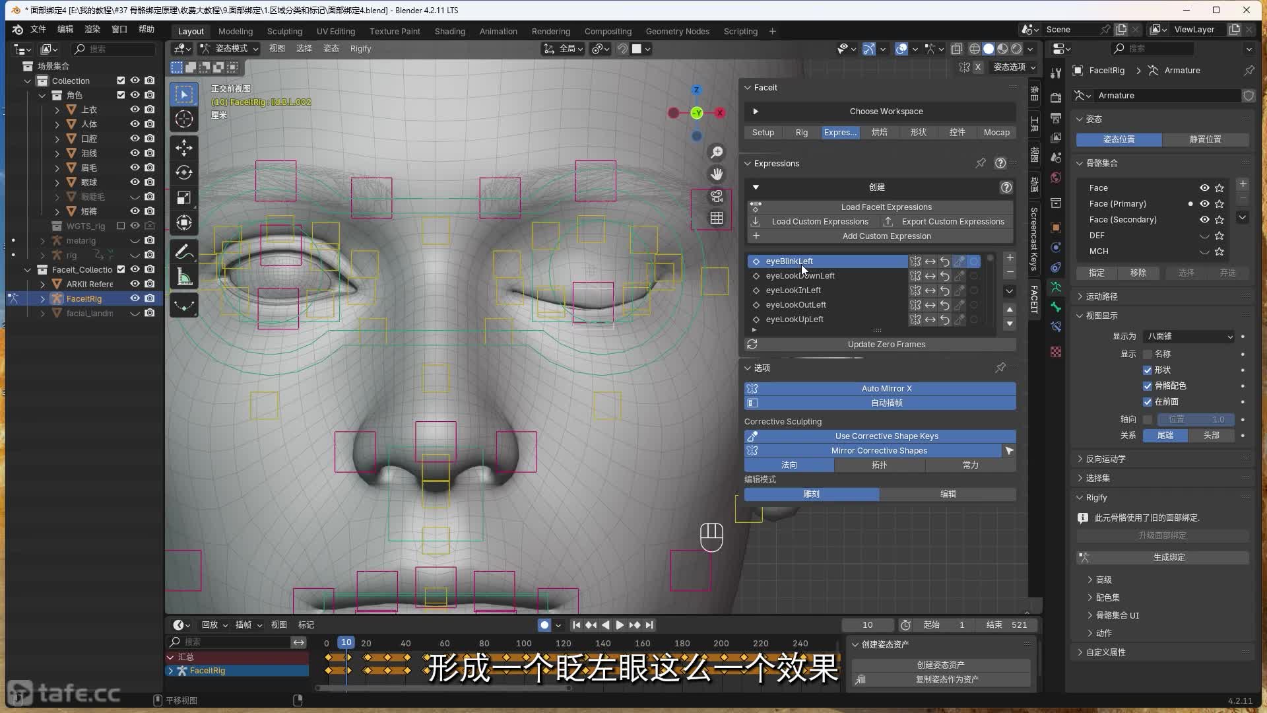
Task: Click the plus button beside the expression list
Action: pos(1010,258)
